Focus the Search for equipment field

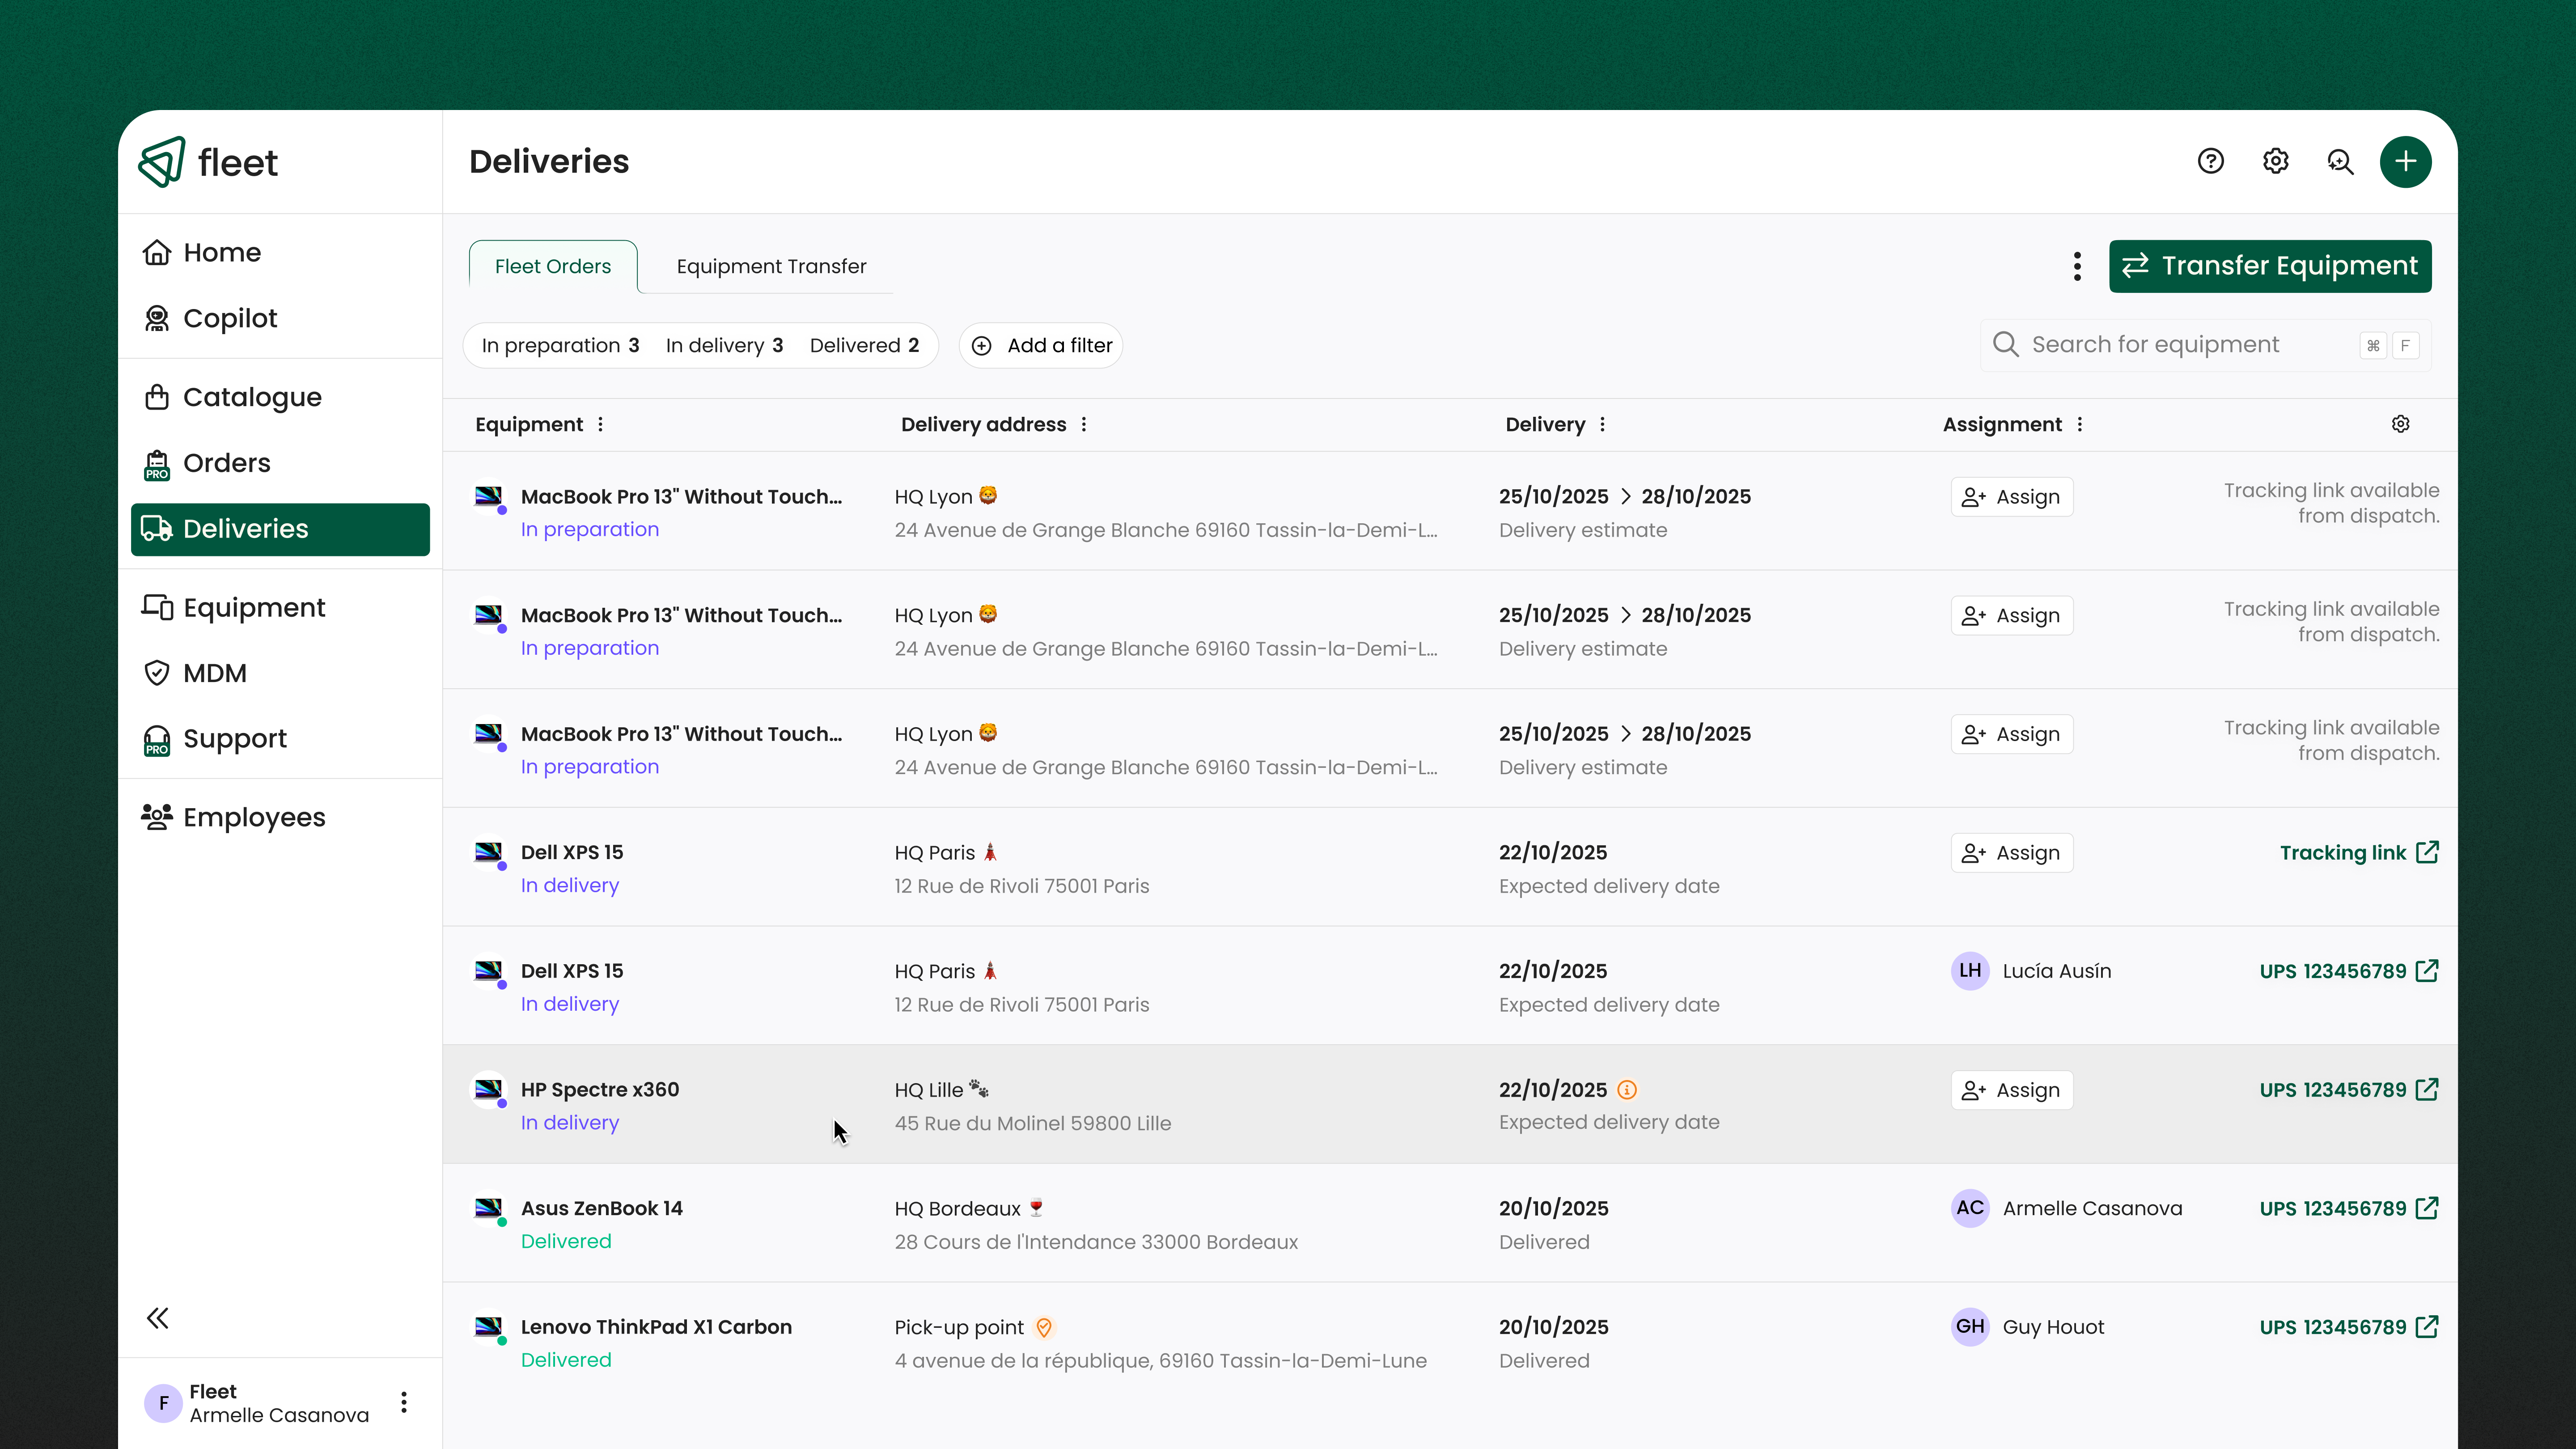2180,345
